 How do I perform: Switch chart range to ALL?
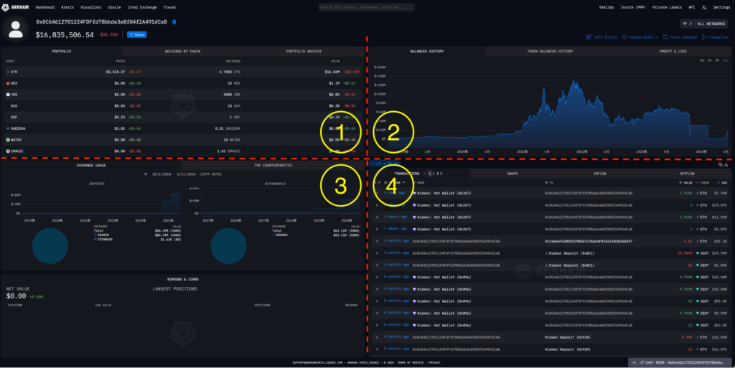pyautogui.click(x=726, y=60)
